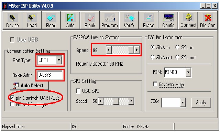Open the JIG dropdown list
The image size is (220, 132).
pyautogui.click(x=183, y=103)
